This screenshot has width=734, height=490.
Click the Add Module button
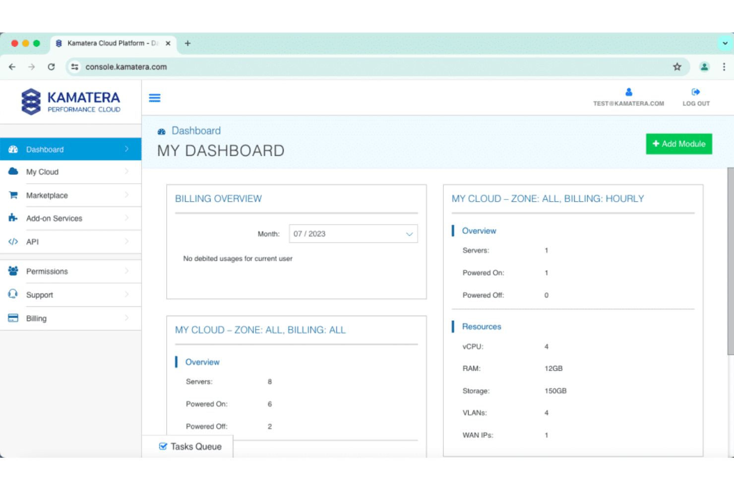point(679,144)
